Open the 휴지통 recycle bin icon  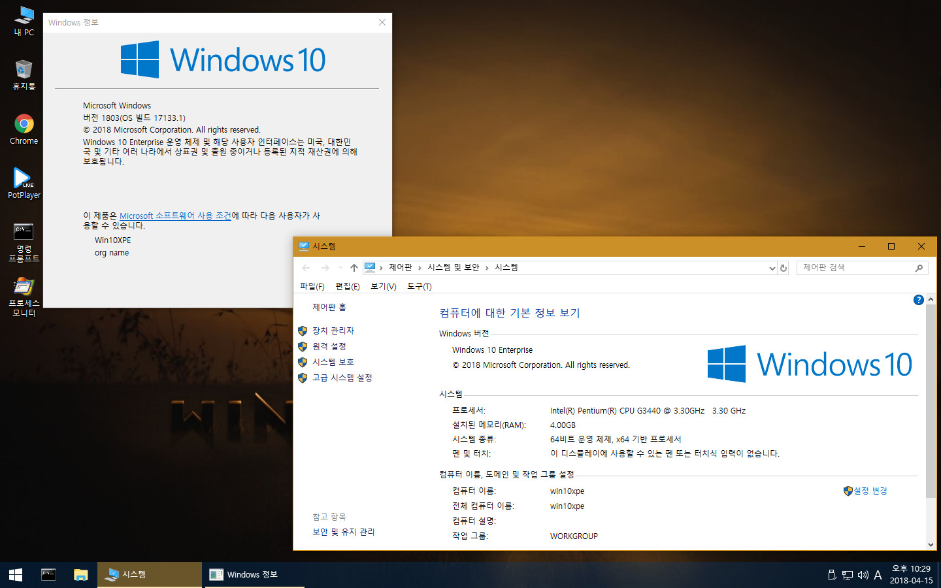(24, 74)
